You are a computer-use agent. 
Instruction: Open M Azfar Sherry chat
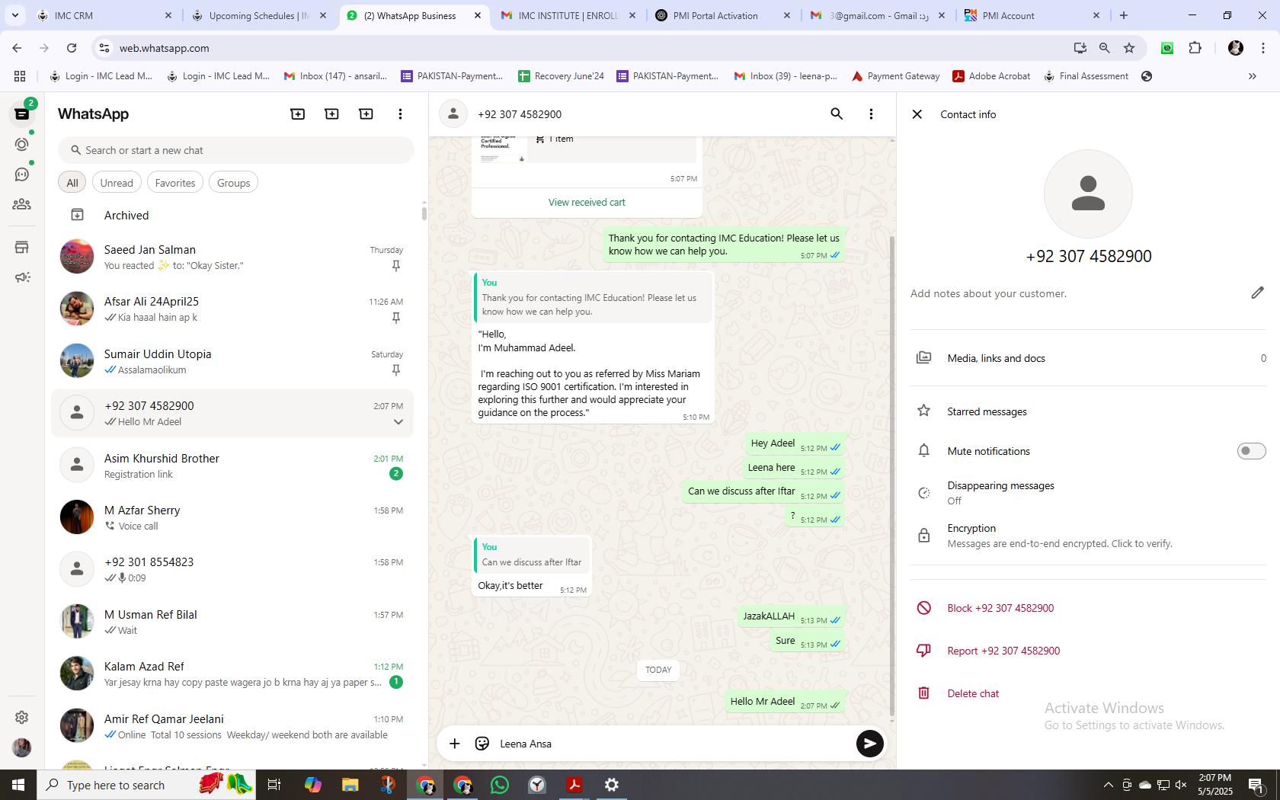[232, 517]
